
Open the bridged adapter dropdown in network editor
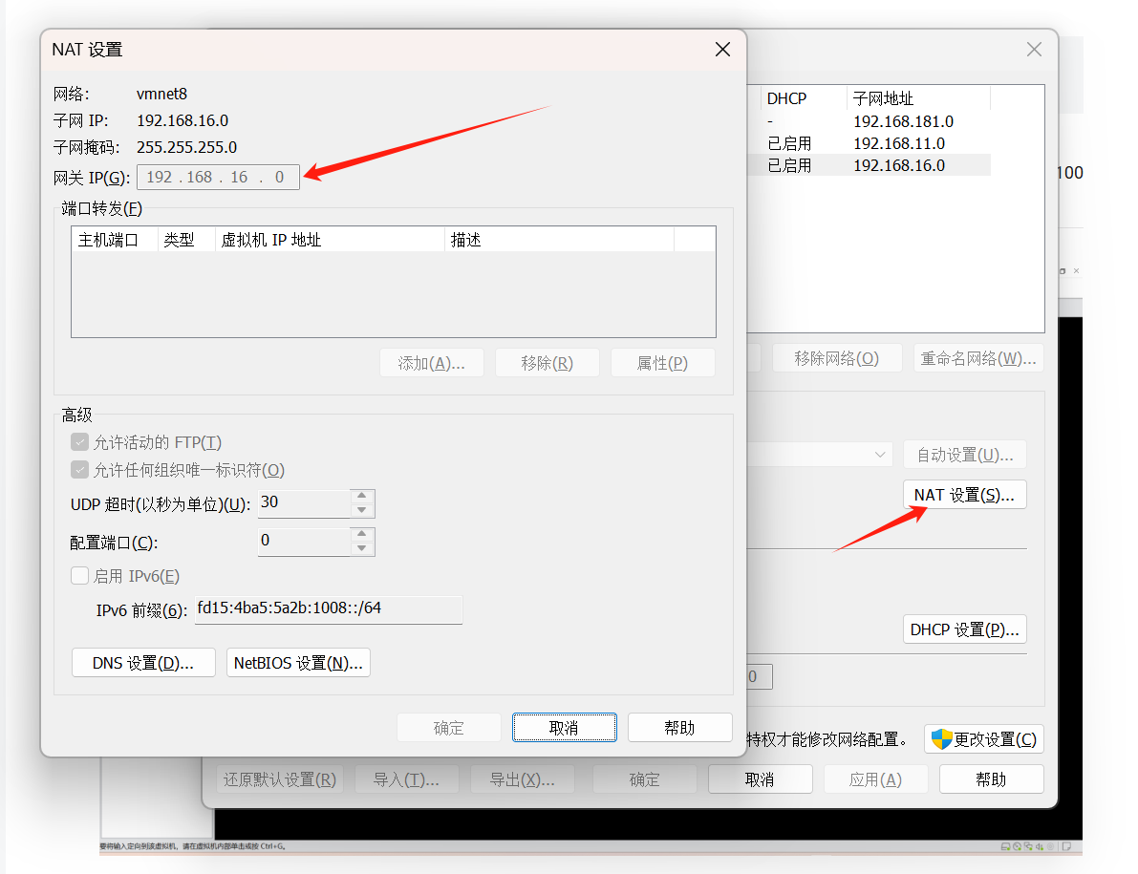click(880, 455)
